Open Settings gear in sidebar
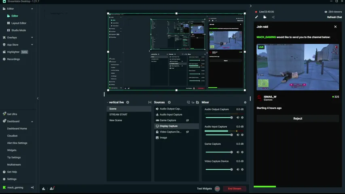This screenshot has width=345, height=194. click(x=10, y=179)
